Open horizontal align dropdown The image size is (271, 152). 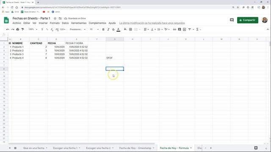(x=146, y=30)
